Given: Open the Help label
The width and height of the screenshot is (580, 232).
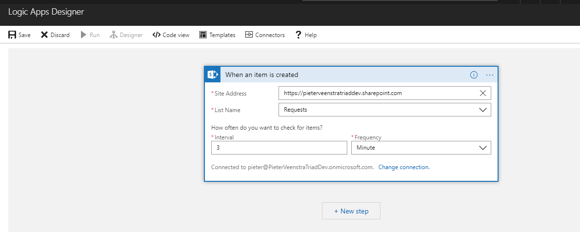Looking at the screenshot, I should (311, 35).
